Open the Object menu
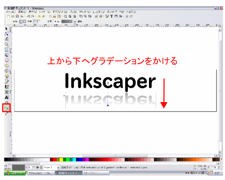 pyautogui.click(x=60, y=12)
